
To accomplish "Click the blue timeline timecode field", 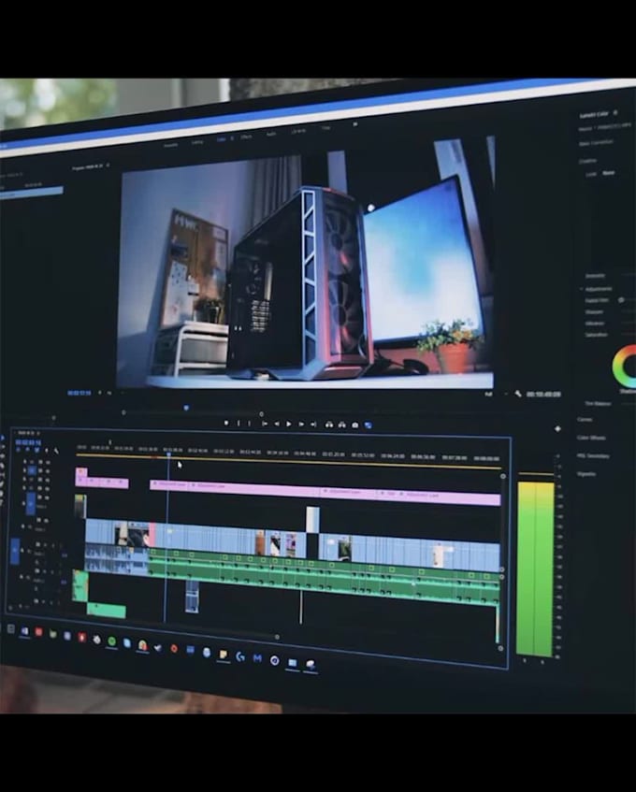I will click(28, 442).
